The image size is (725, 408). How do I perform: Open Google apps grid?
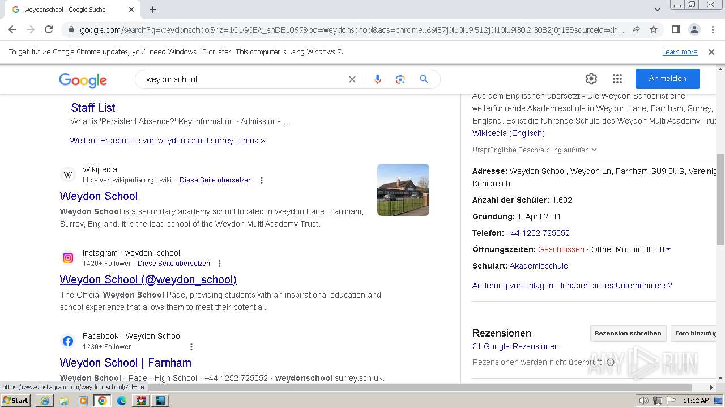[617, 79]
